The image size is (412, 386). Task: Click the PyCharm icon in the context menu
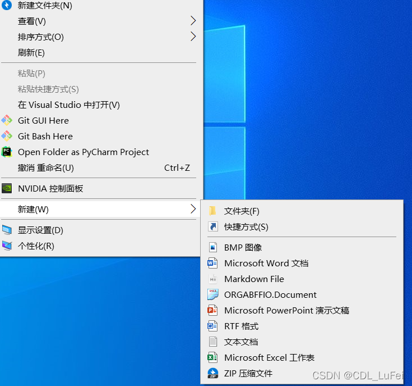[x=7, y=152]
